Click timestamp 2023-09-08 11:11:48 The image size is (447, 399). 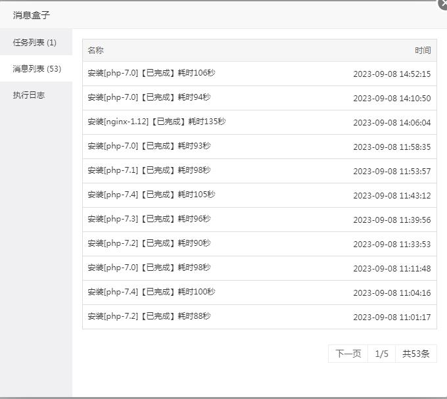(392, 269)
